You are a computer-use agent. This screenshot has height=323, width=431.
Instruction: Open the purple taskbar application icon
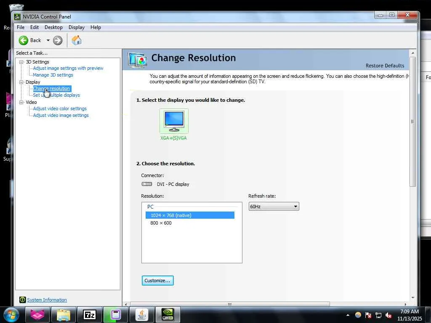click(116, 315)
